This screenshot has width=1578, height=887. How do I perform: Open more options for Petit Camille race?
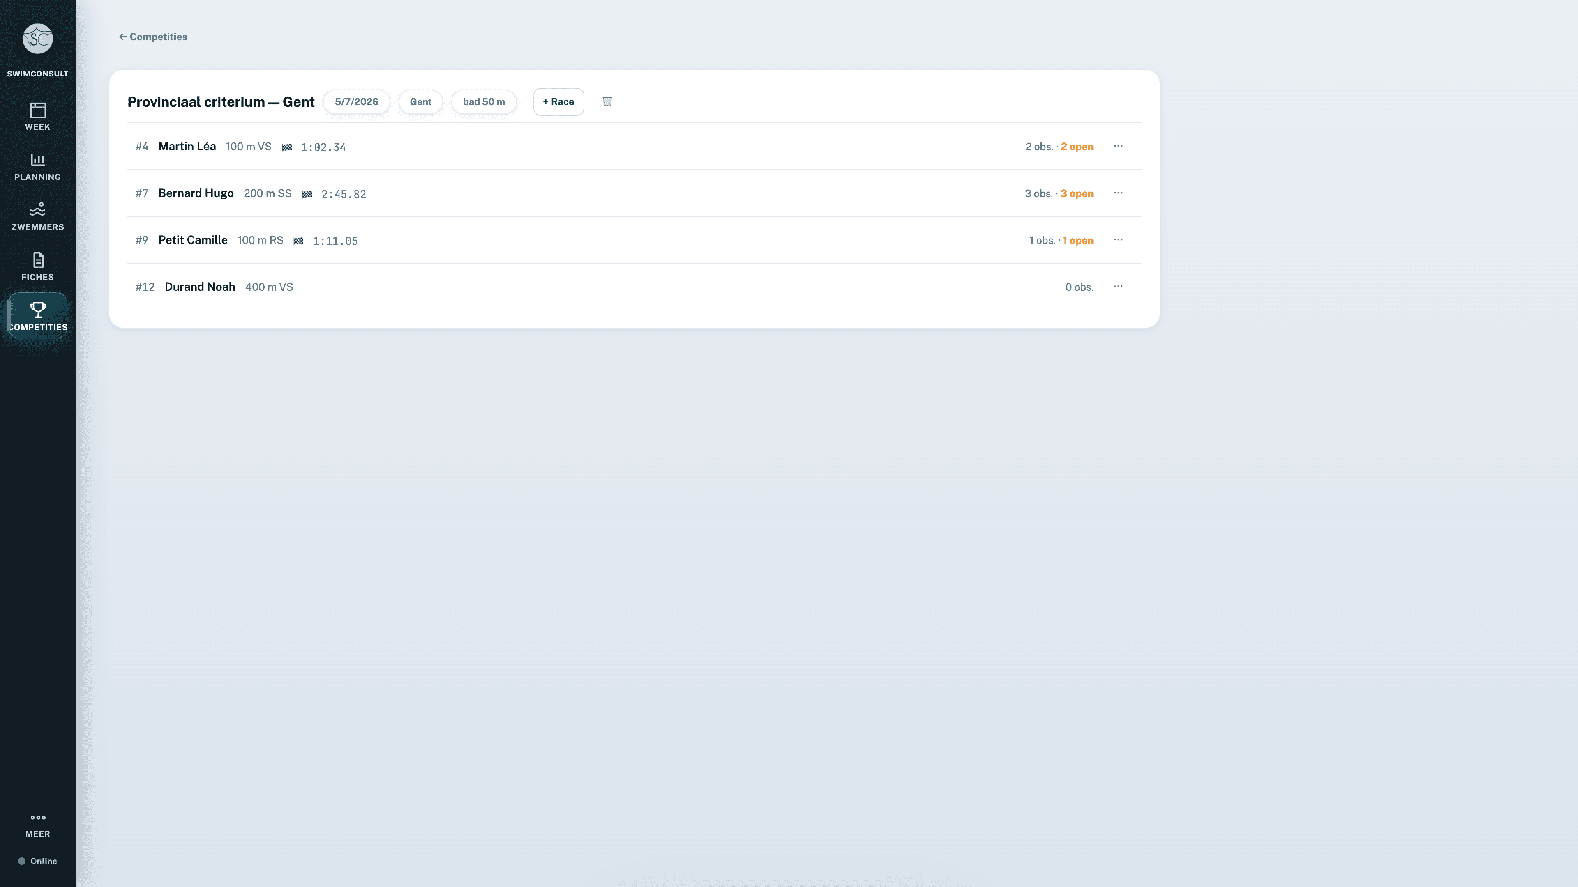1118,240
